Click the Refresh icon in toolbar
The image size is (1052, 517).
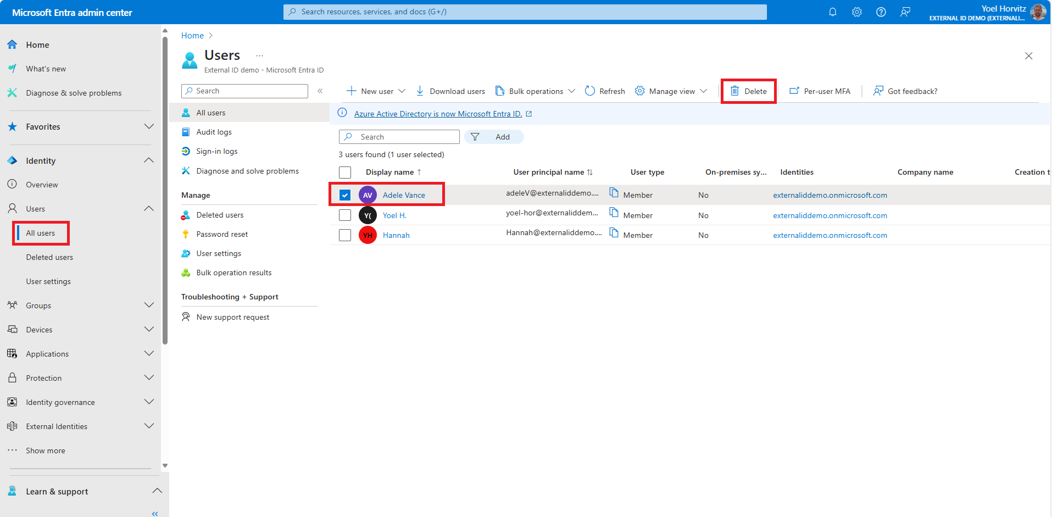coord(590,91)
